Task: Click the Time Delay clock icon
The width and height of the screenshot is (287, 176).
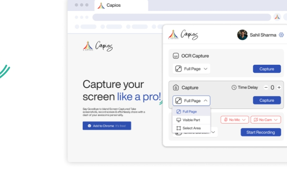Action: 234,87
